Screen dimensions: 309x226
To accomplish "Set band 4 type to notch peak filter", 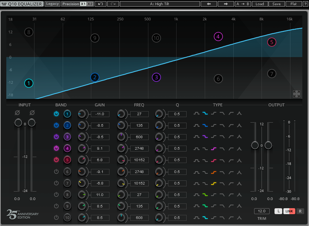I will point(239,149).
